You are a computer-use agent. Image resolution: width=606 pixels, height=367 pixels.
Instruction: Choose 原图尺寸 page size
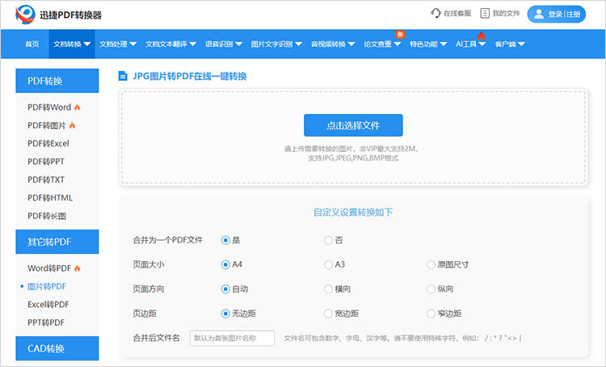tap(431, 264)
